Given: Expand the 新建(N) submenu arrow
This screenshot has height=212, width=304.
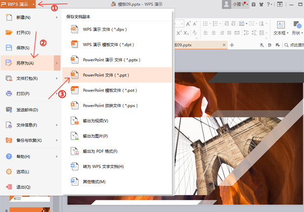Looking at the screenshot, I should [x=57, y=18].
